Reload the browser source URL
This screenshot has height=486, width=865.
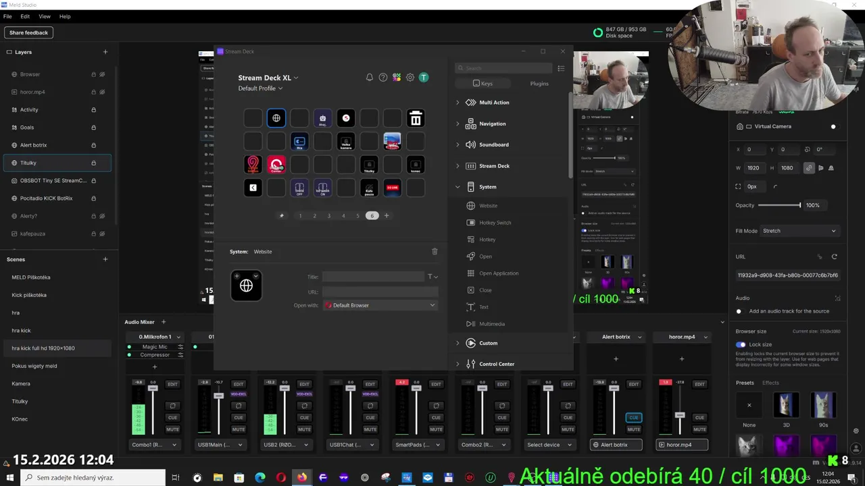(834, 256)
